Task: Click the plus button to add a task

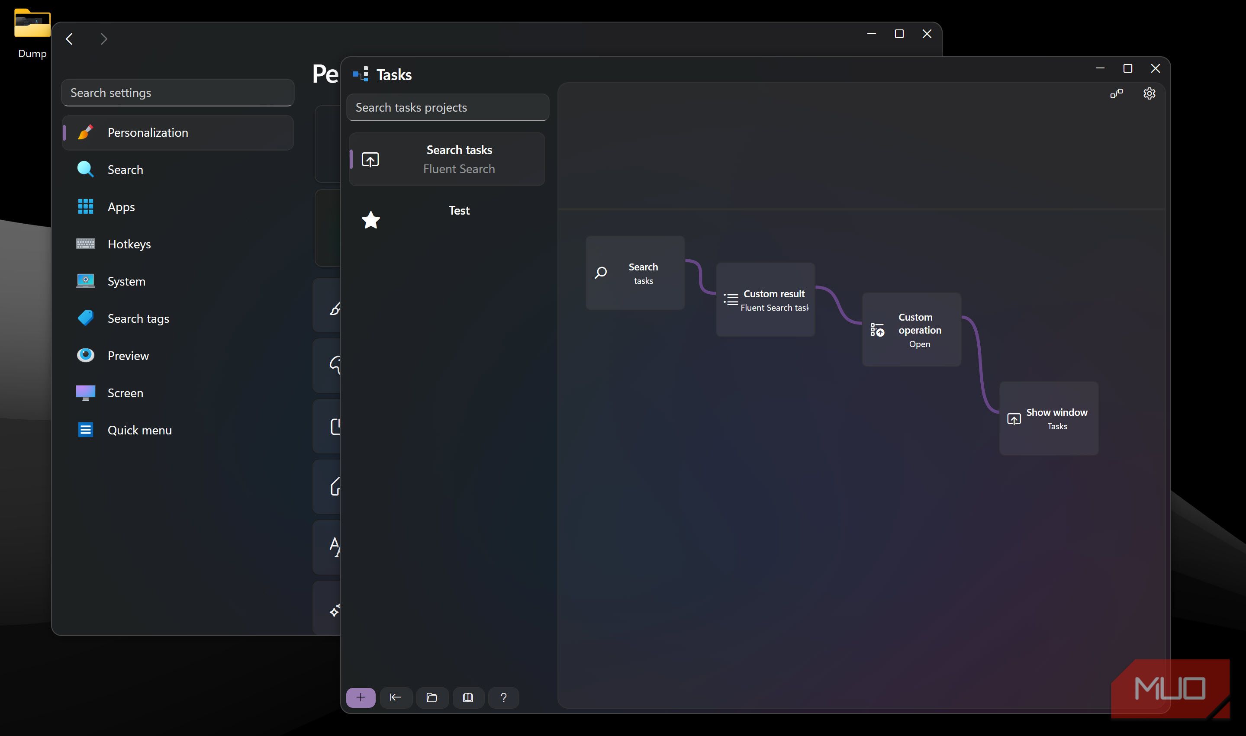Action: (361, 697)
